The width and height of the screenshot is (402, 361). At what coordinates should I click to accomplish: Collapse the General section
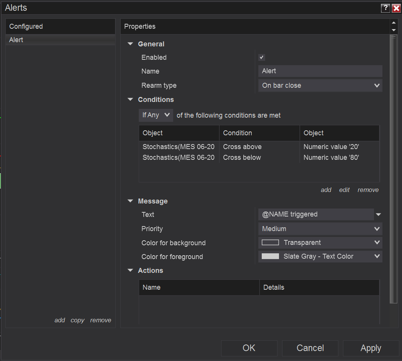(x=130, y=44)
